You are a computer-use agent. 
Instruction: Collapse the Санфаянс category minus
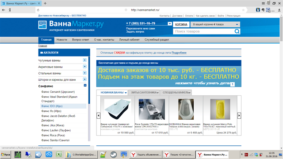point(85,85)
